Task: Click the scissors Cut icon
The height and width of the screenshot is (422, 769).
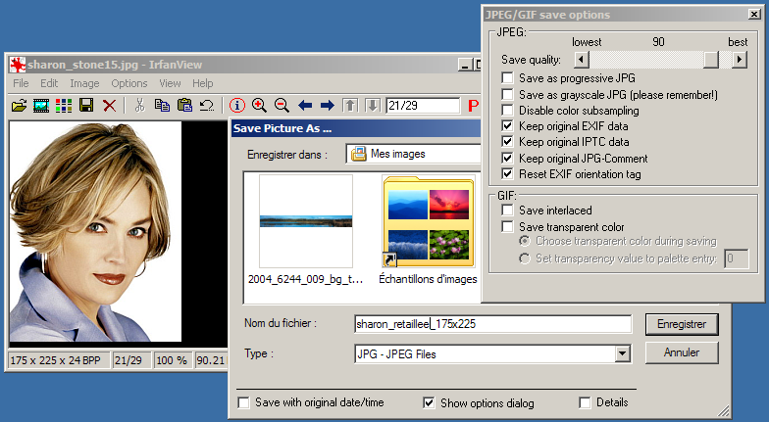Action: (139, 106)
